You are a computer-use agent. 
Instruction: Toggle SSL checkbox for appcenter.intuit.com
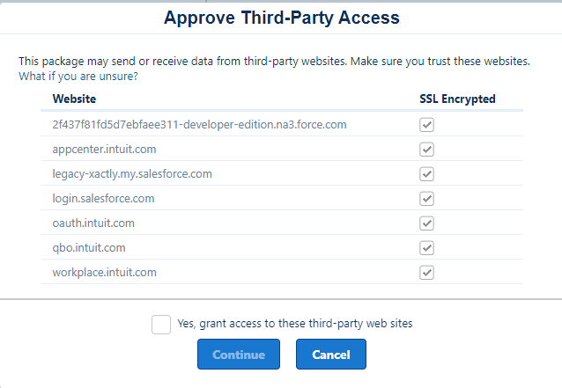click(427, 150)
